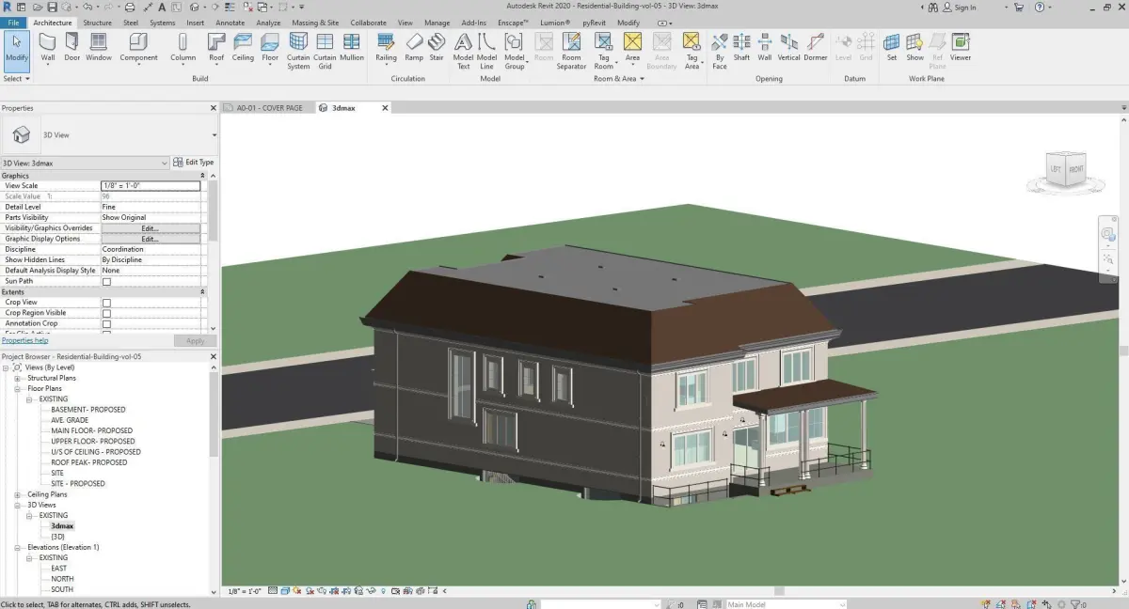Image resolution: width=1129 pixels, height=609 pixels.
Task: Open the ROOF PEAK- PROPOSED plan
Action: pos(89,462)
